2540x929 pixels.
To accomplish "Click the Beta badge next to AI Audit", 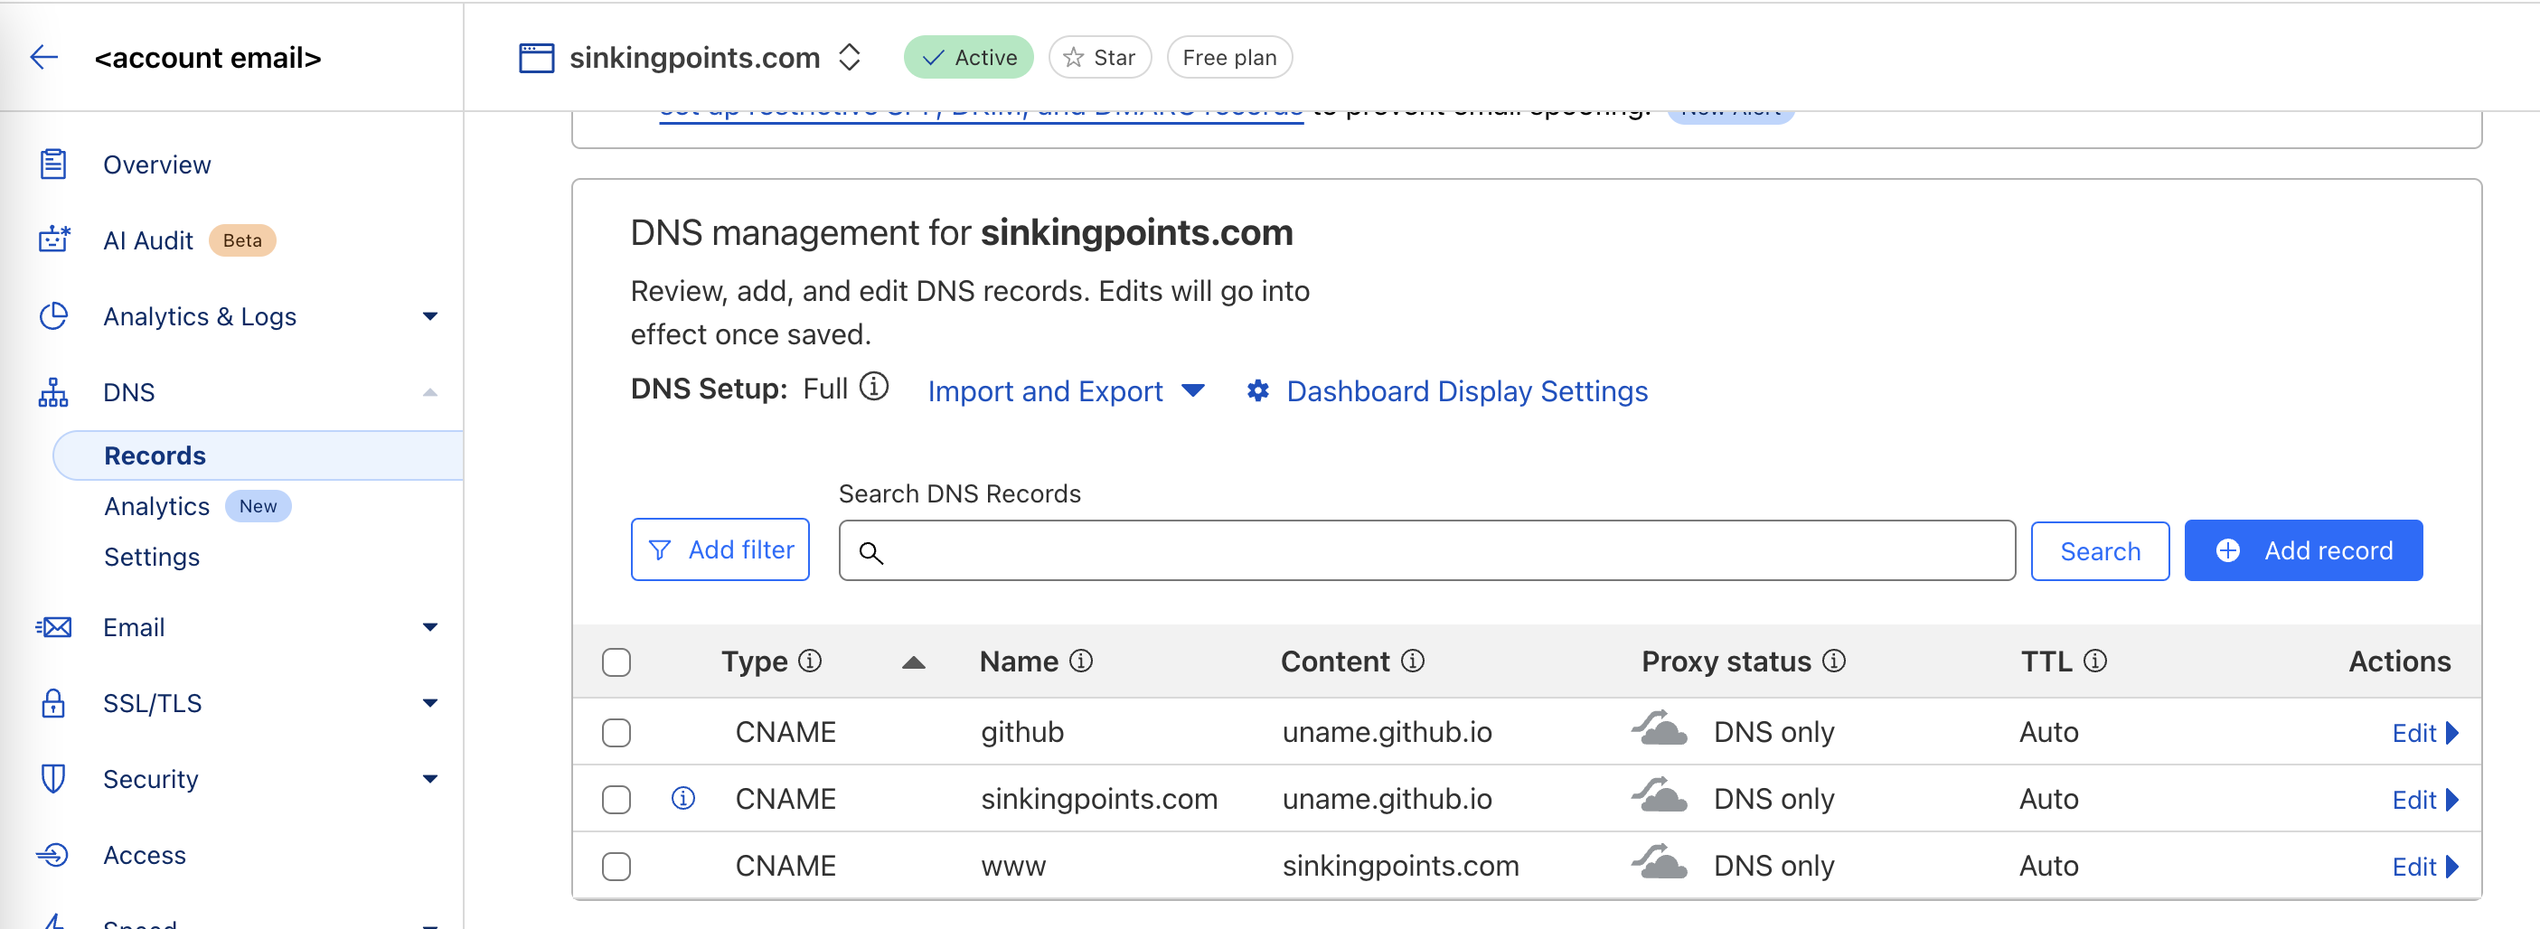I will point(242,239).
